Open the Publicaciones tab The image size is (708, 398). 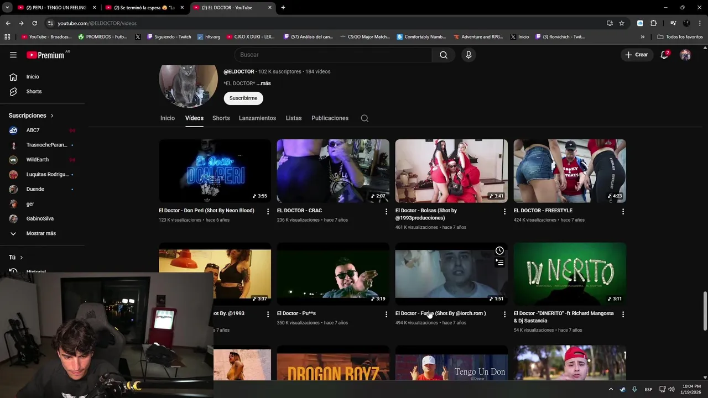point(330,118)
